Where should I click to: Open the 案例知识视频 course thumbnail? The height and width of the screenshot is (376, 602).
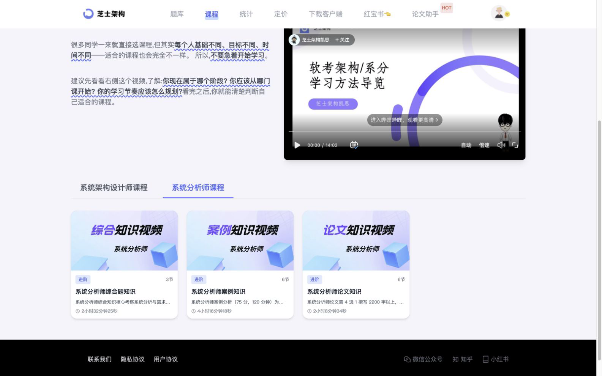(240, 241)
